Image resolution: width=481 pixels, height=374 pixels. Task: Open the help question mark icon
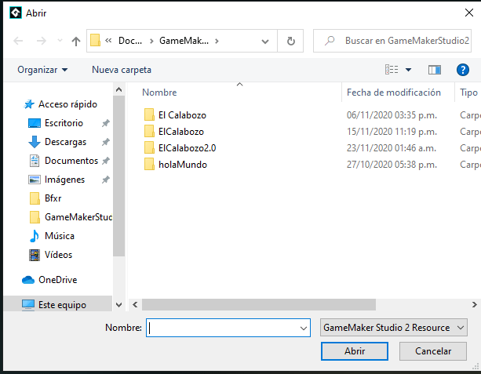tap(462, 70)
